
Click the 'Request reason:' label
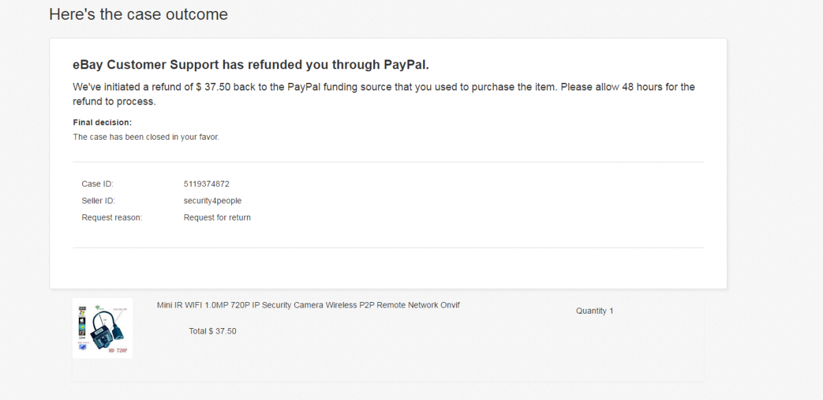pos(112,218)
